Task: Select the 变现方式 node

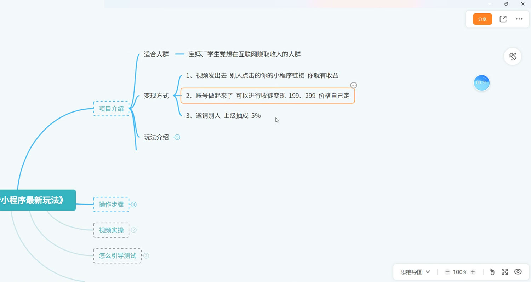Action: pyautogui.click(x=156, y=96)
